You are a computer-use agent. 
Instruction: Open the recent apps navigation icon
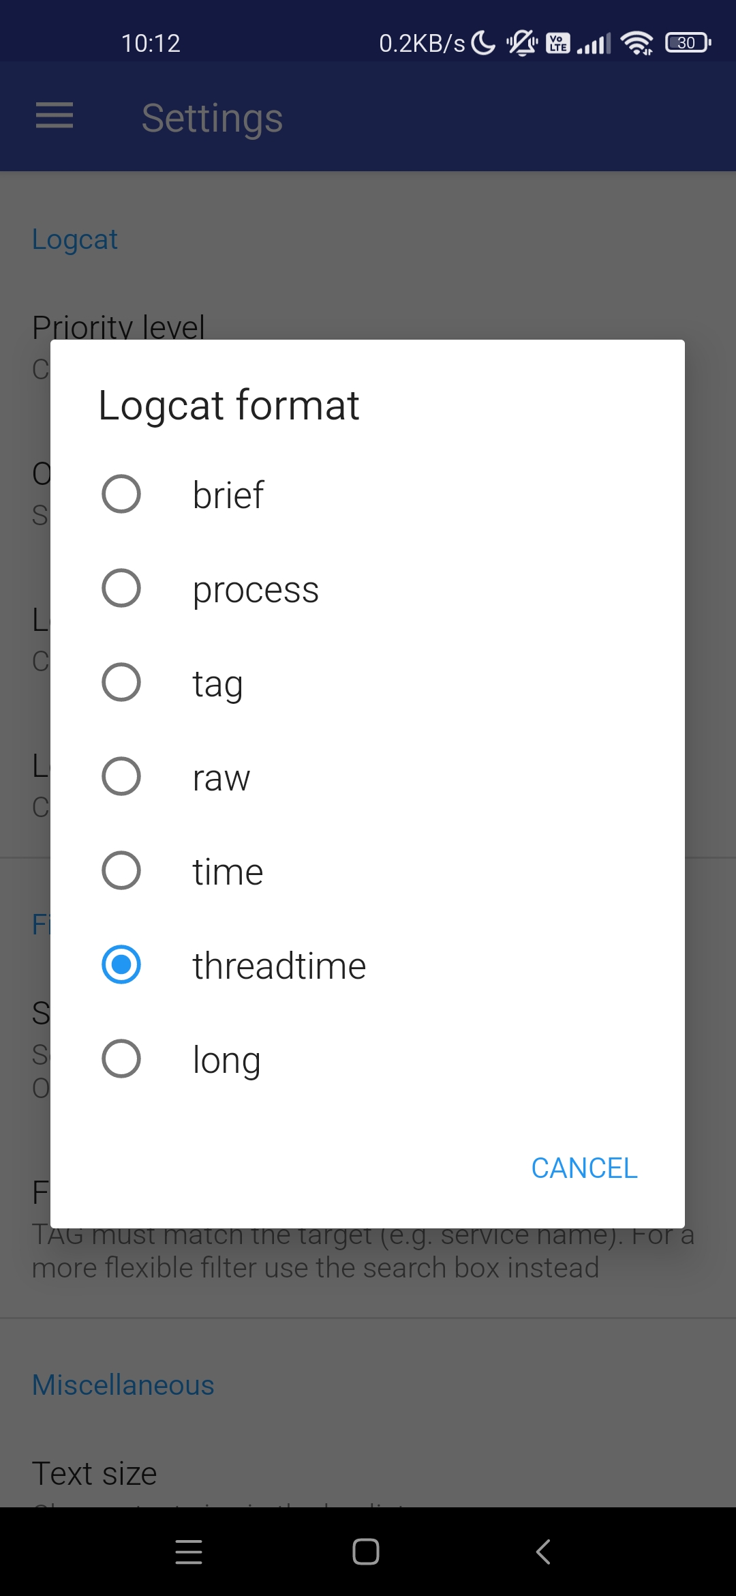[189, 1552]
